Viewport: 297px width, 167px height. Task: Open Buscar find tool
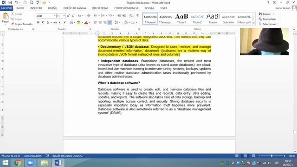pos(265,14)
